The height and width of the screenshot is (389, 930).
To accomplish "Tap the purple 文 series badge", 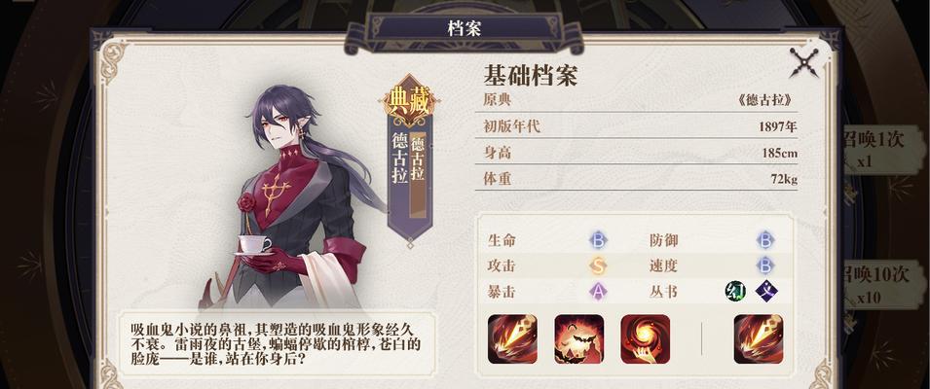I will [766, 291].
